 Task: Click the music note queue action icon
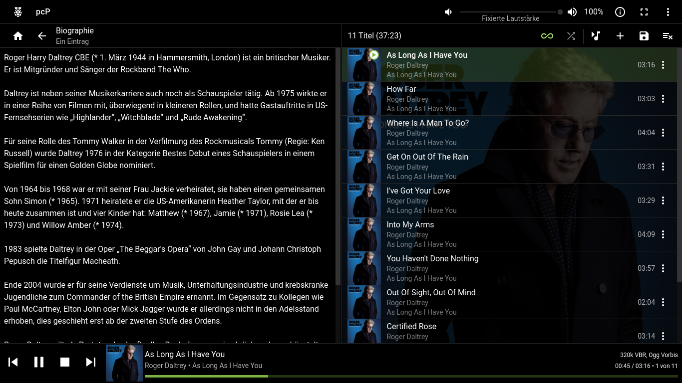point(596,36)
